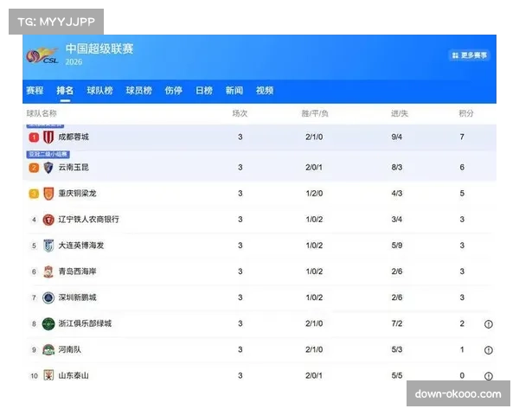
Task: Open team name 浙江俱乐部绿城
Action: point(85,323)
